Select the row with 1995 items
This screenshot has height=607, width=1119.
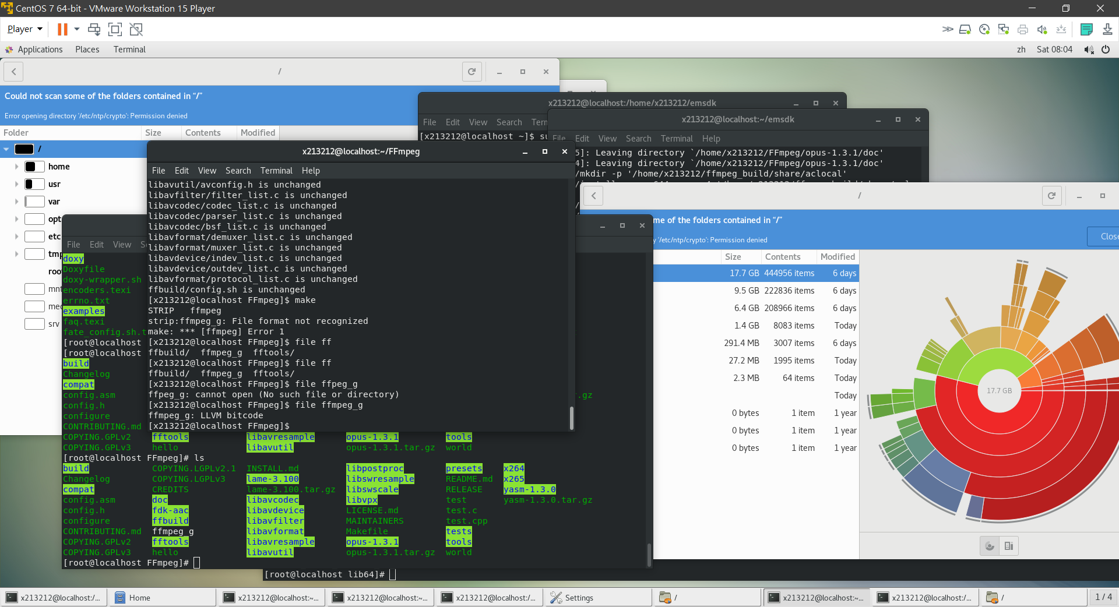tap(755, 361)
